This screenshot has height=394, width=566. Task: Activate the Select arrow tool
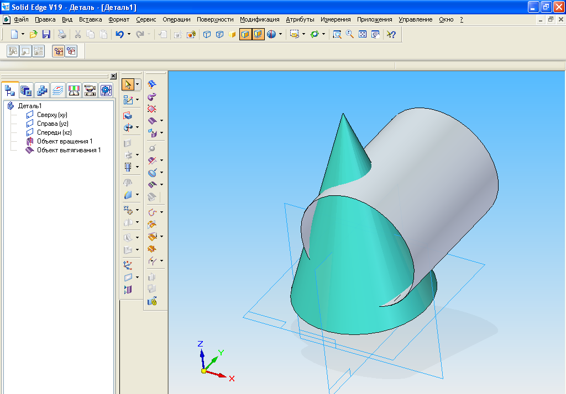128,85
